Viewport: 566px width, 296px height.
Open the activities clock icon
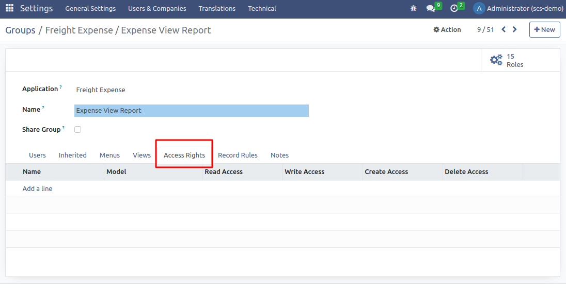pyautogui.click(x=454, y=8)
